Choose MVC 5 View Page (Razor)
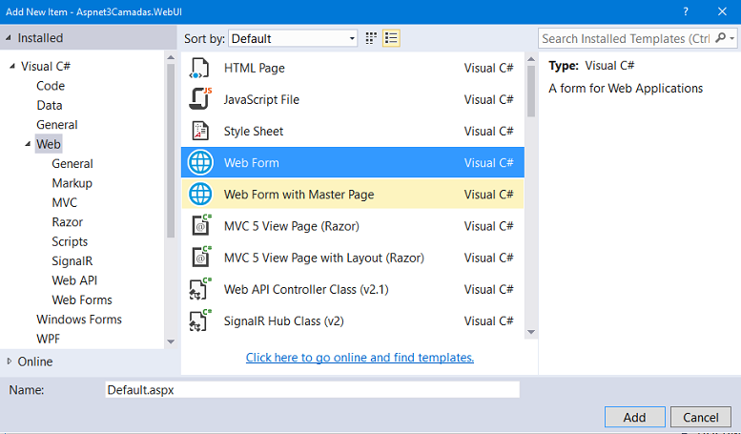 (x=353, y=226)
